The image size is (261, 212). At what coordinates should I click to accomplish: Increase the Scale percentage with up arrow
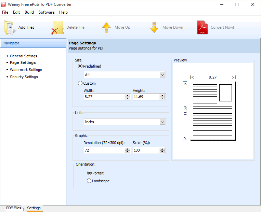click(162, 149)
